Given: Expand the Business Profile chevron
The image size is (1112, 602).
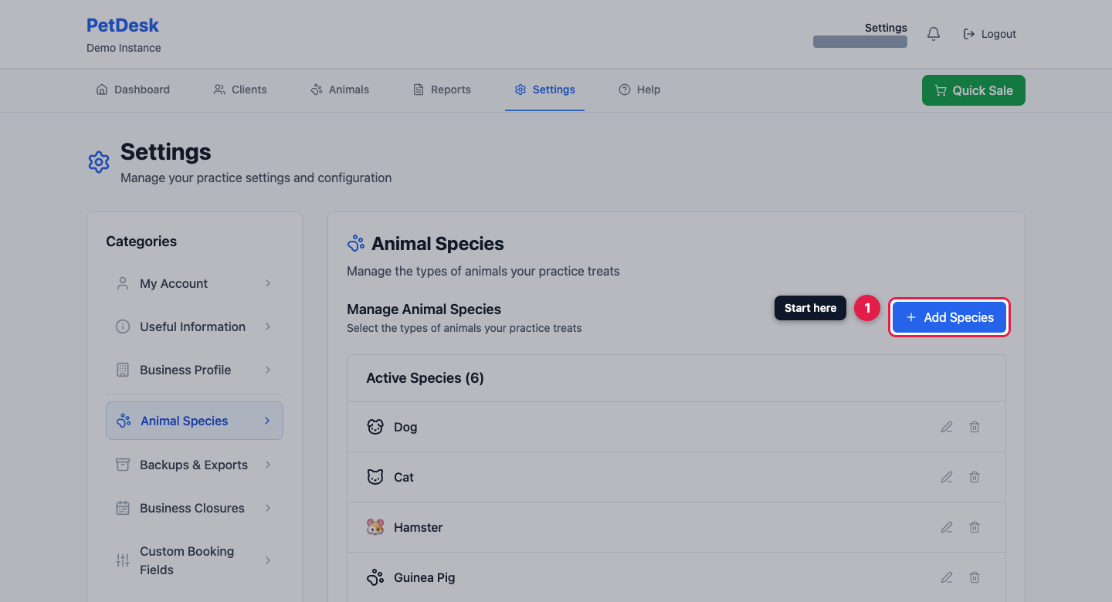Looking at the screenshot, I should pyautogui.click(x=268, y=370).
